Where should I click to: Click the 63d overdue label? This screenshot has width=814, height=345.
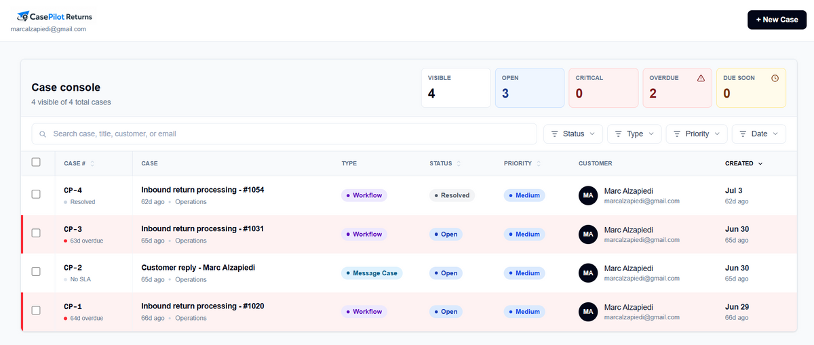point(87,241)
